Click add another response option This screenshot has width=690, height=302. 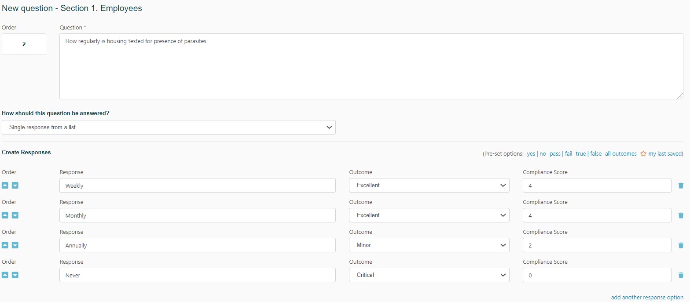[x=647, y=298]
